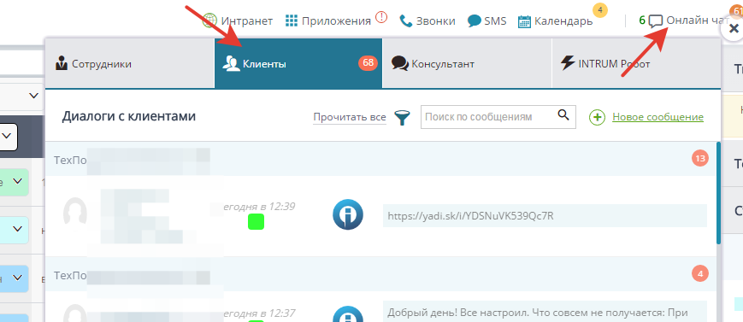
Task: Expand the blue row chevron dropdown
Action: [x=18, y=278]
